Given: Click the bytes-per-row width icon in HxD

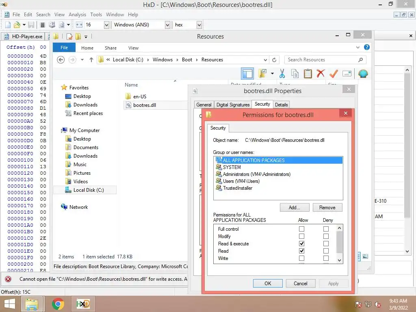Looking at the screenshot, I should coord(79,25).
